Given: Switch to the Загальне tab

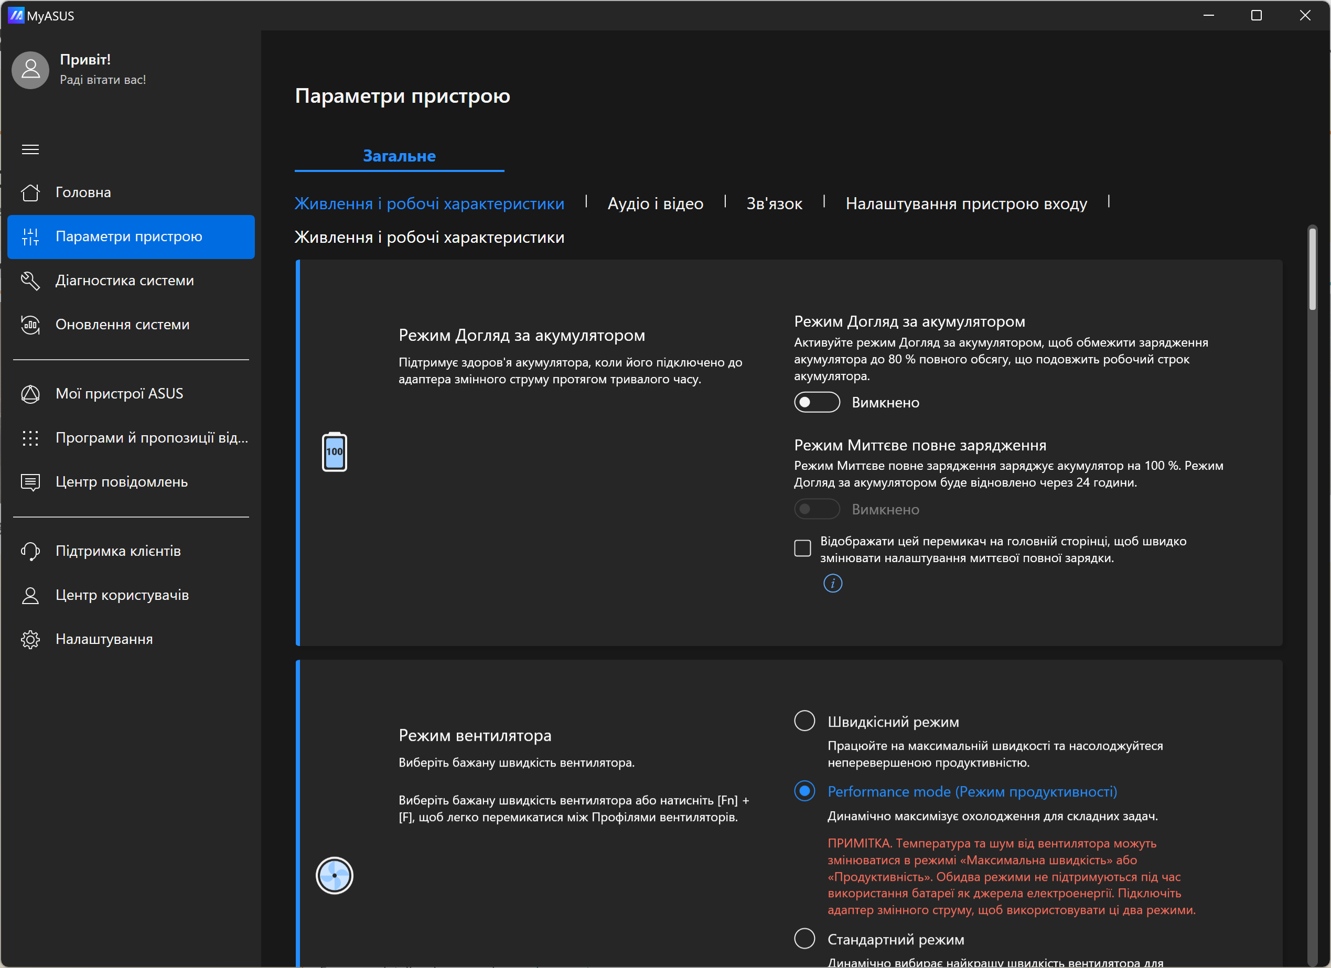Looking at the screenshot, I should 399,156.
